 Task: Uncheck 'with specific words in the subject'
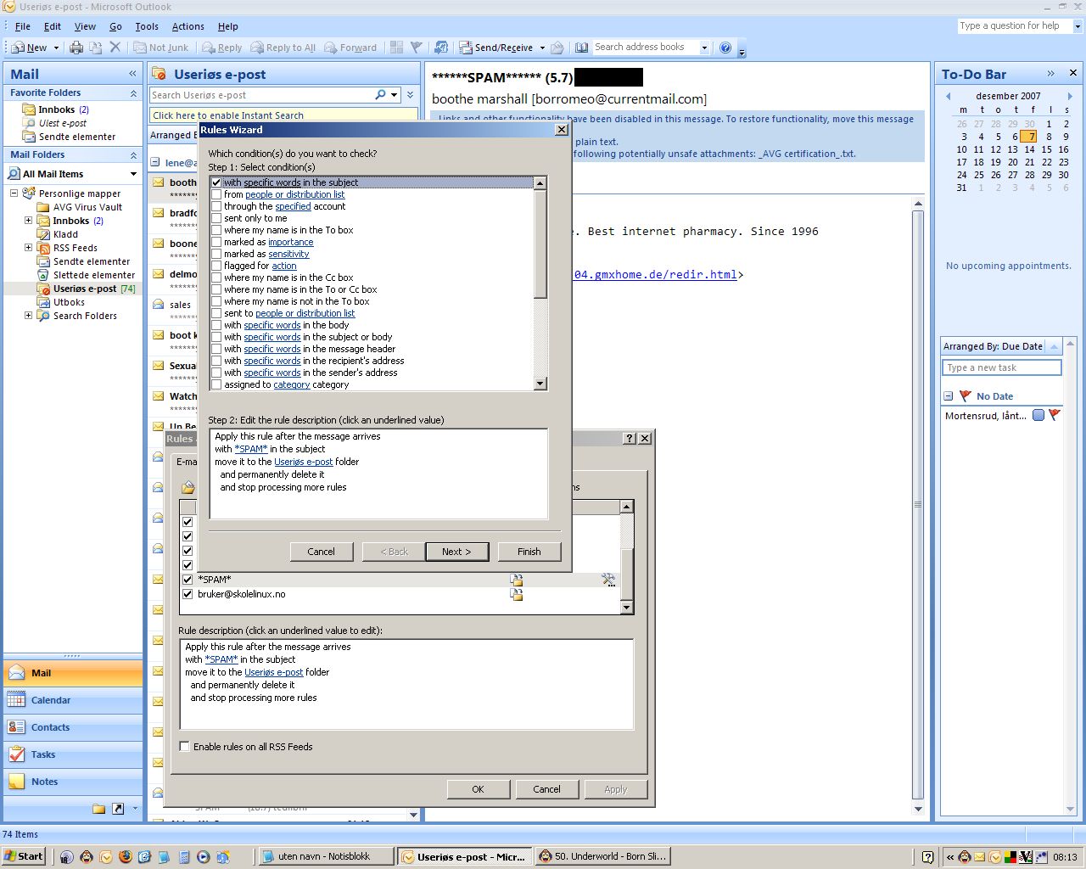pyautogui.click(x=216, y=182)
